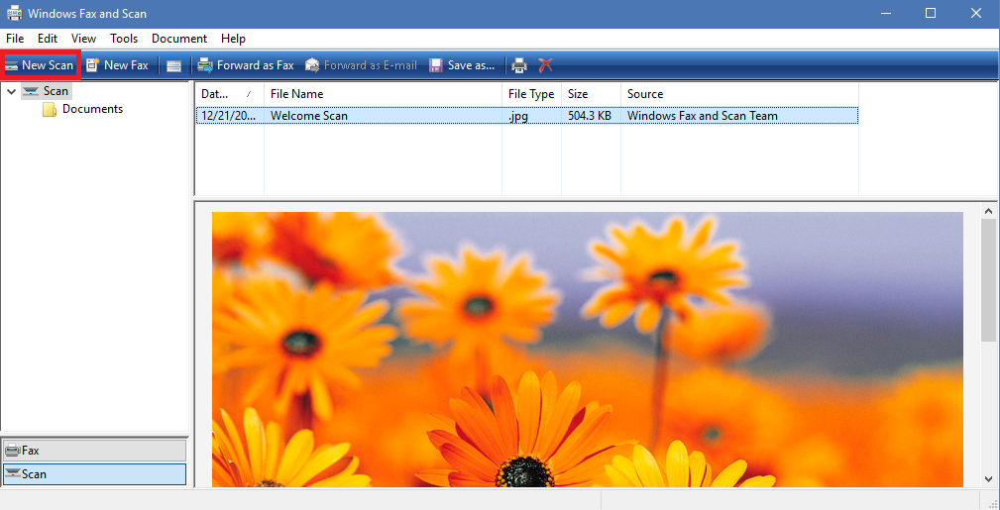The width and height of the screenshot is (1000, 510).
Task: Open the Tools menu
Action: coord(124,39)
